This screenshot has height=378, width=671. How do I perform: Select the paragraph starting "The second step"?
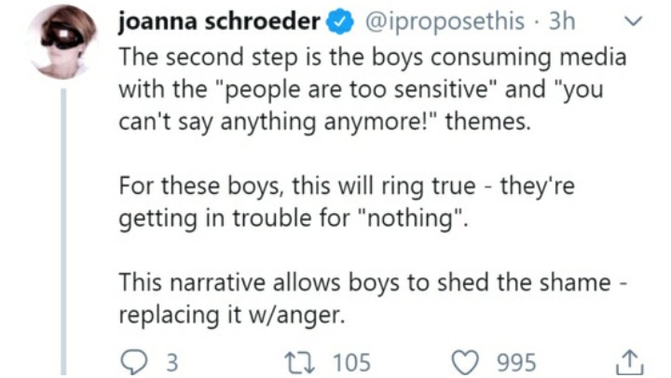coord(372,89)
